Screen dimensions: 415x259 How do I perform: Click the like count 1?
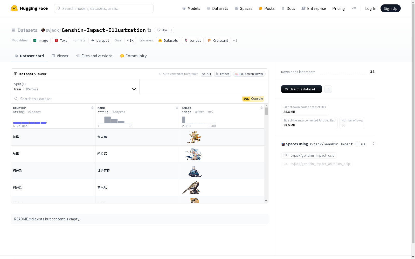(x=171, y=30)
